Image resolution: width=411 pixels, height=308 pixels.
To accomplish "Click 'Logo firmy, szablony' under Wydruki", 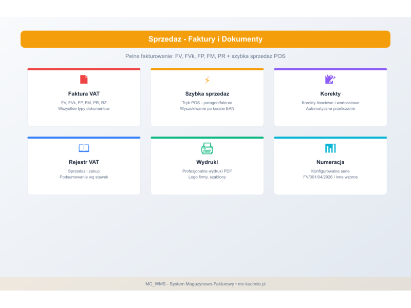I will [207, 177].
